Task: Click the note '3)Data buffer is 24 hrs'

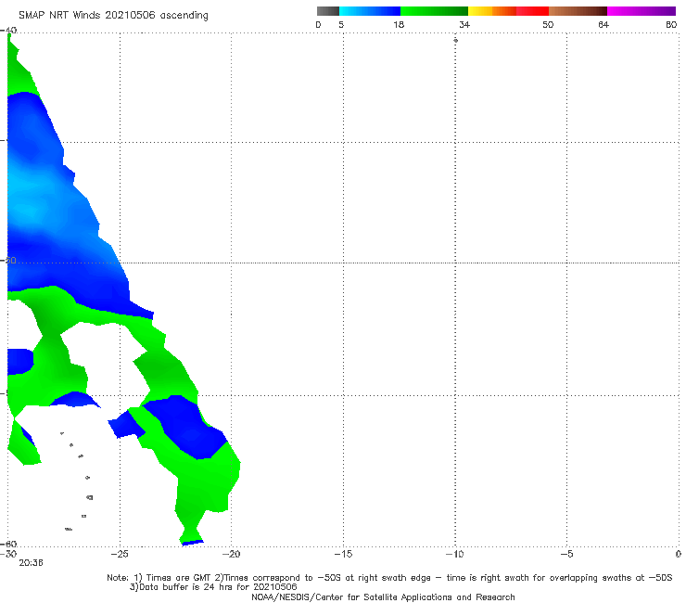Action: (x=213, y=587)
